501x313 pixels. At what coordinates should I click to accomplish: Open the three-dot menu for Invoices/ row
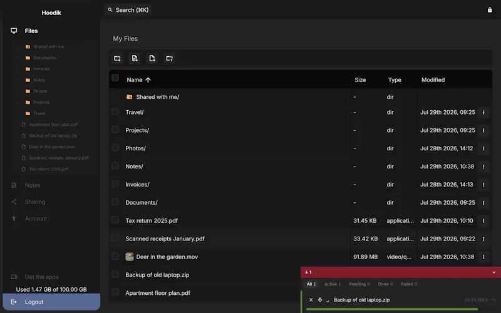(x=483, y=185)
